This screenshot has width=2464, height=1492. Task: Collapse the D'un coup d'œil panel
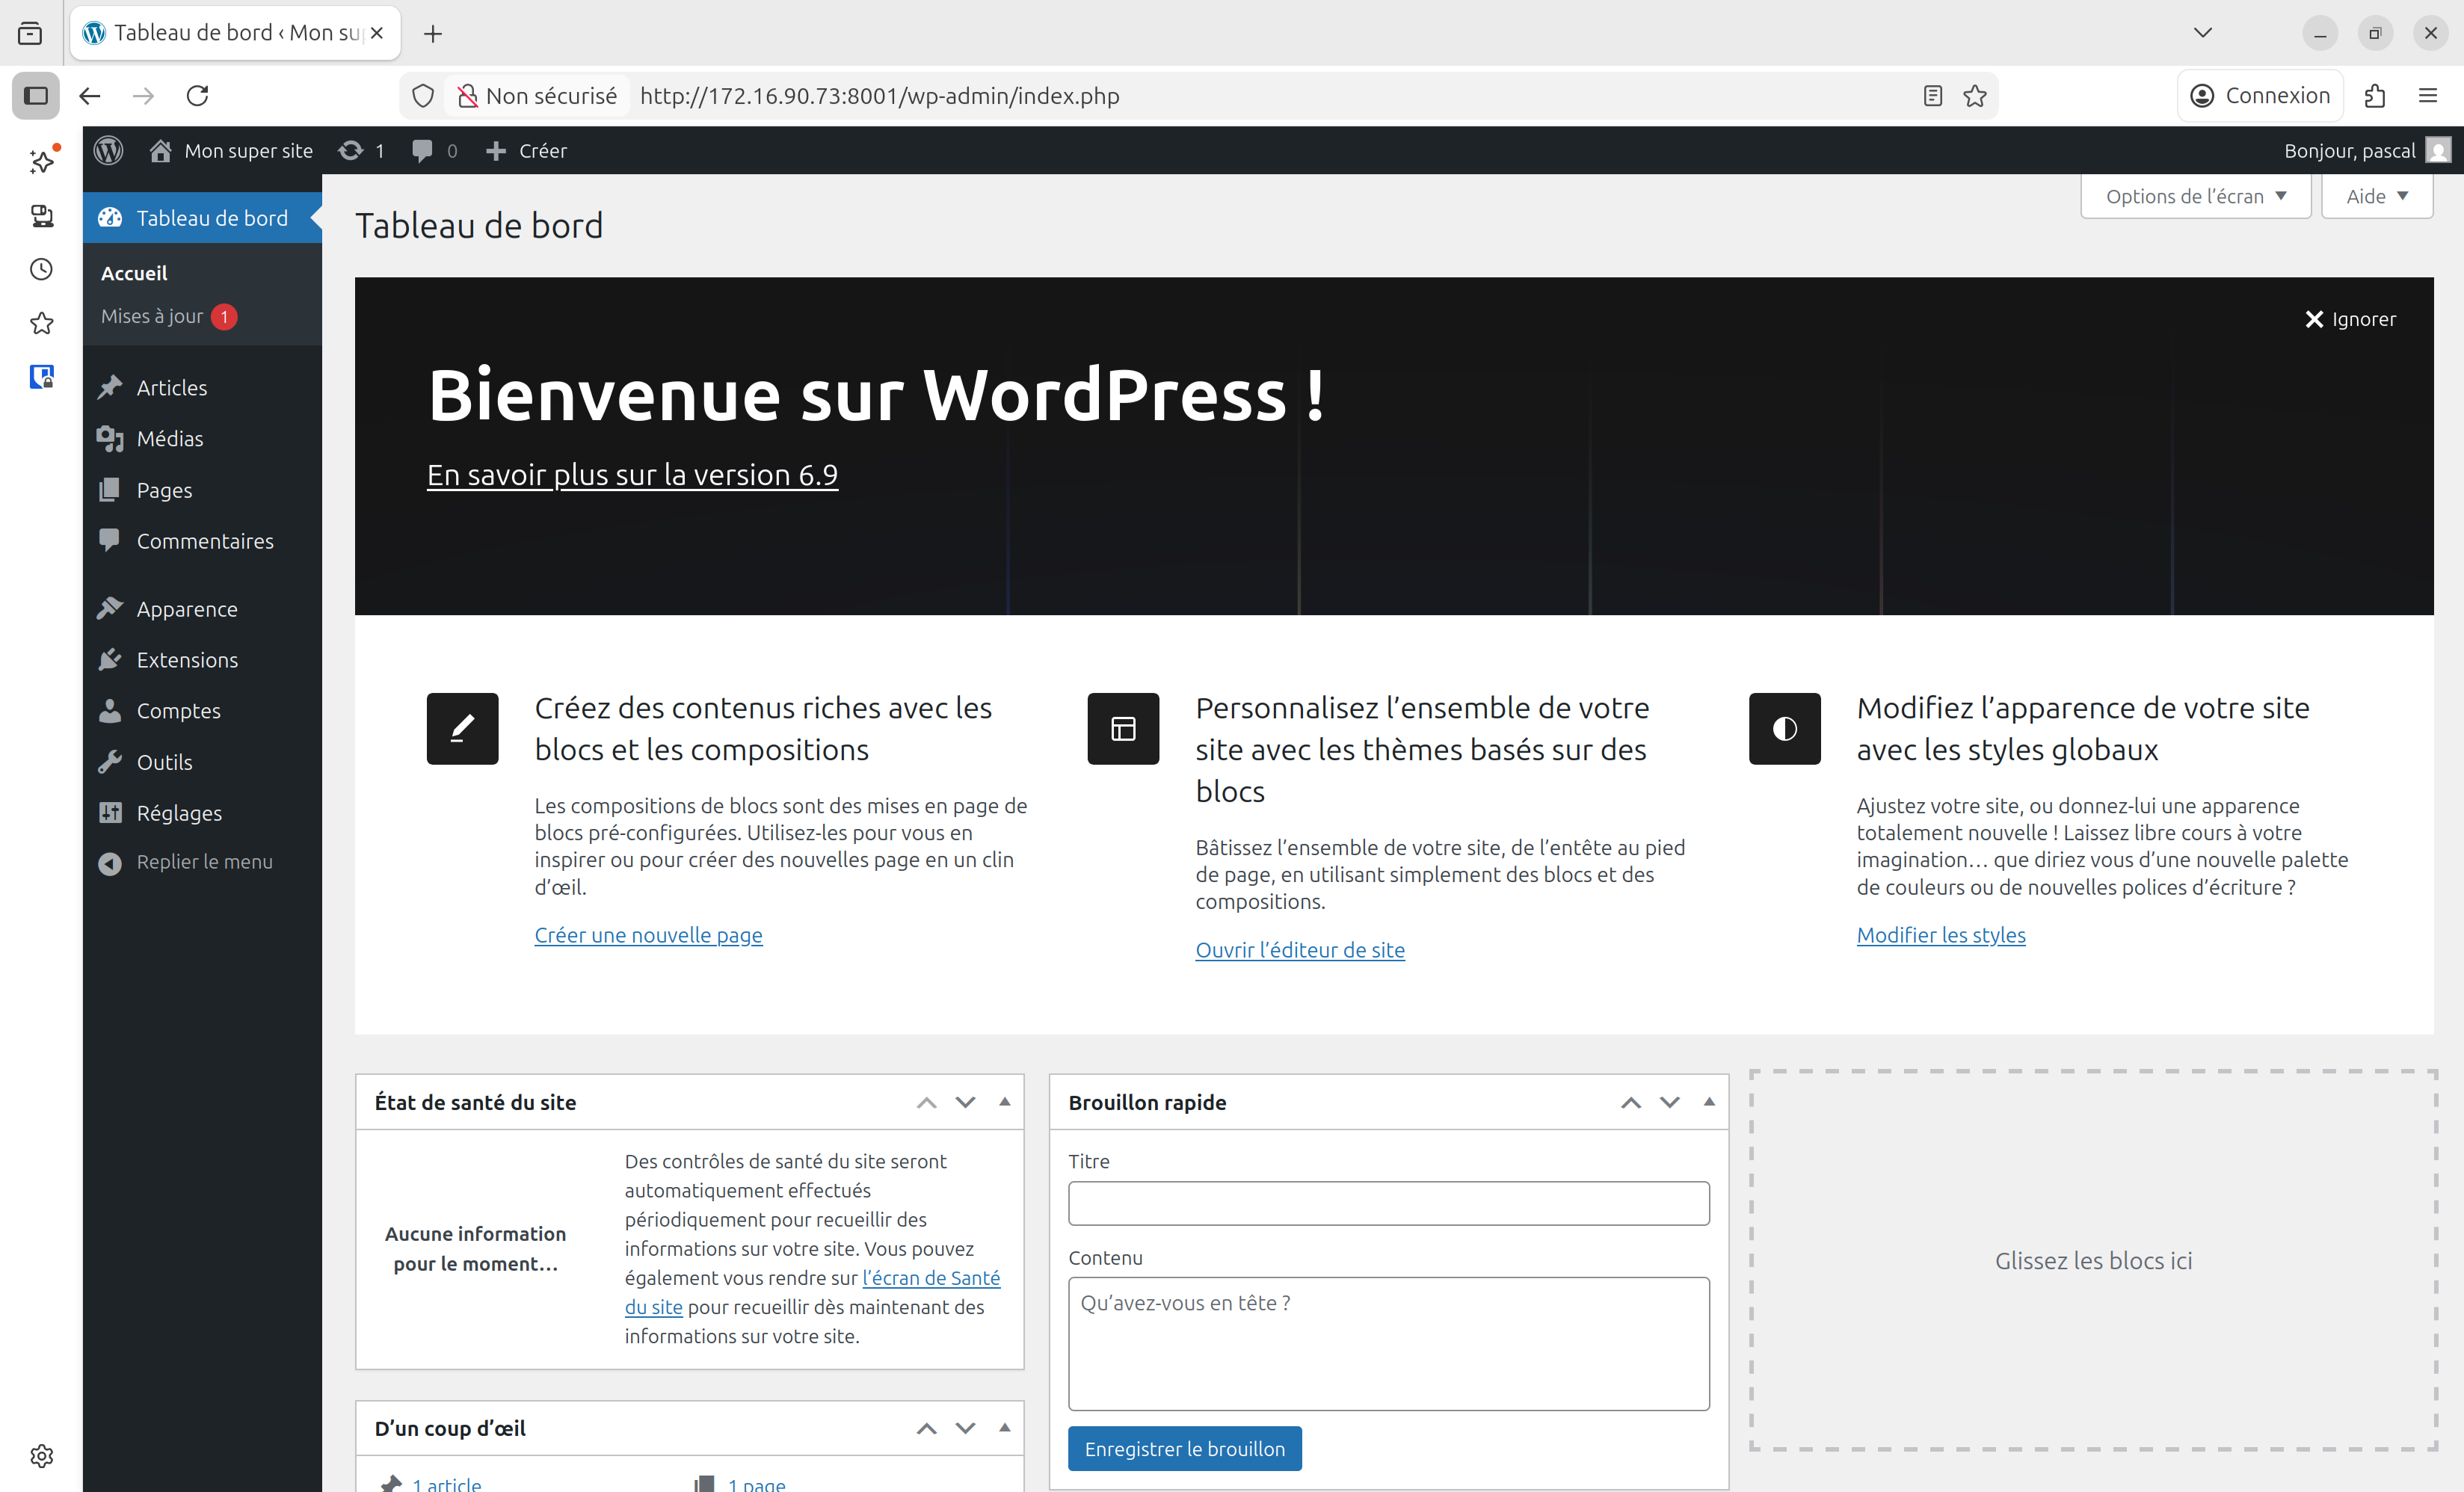(1005, 1428)
